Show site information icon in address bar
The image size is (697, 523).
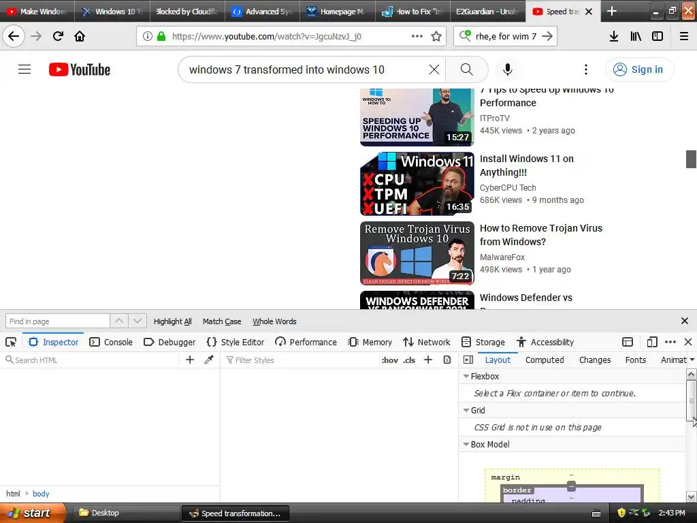147,36
